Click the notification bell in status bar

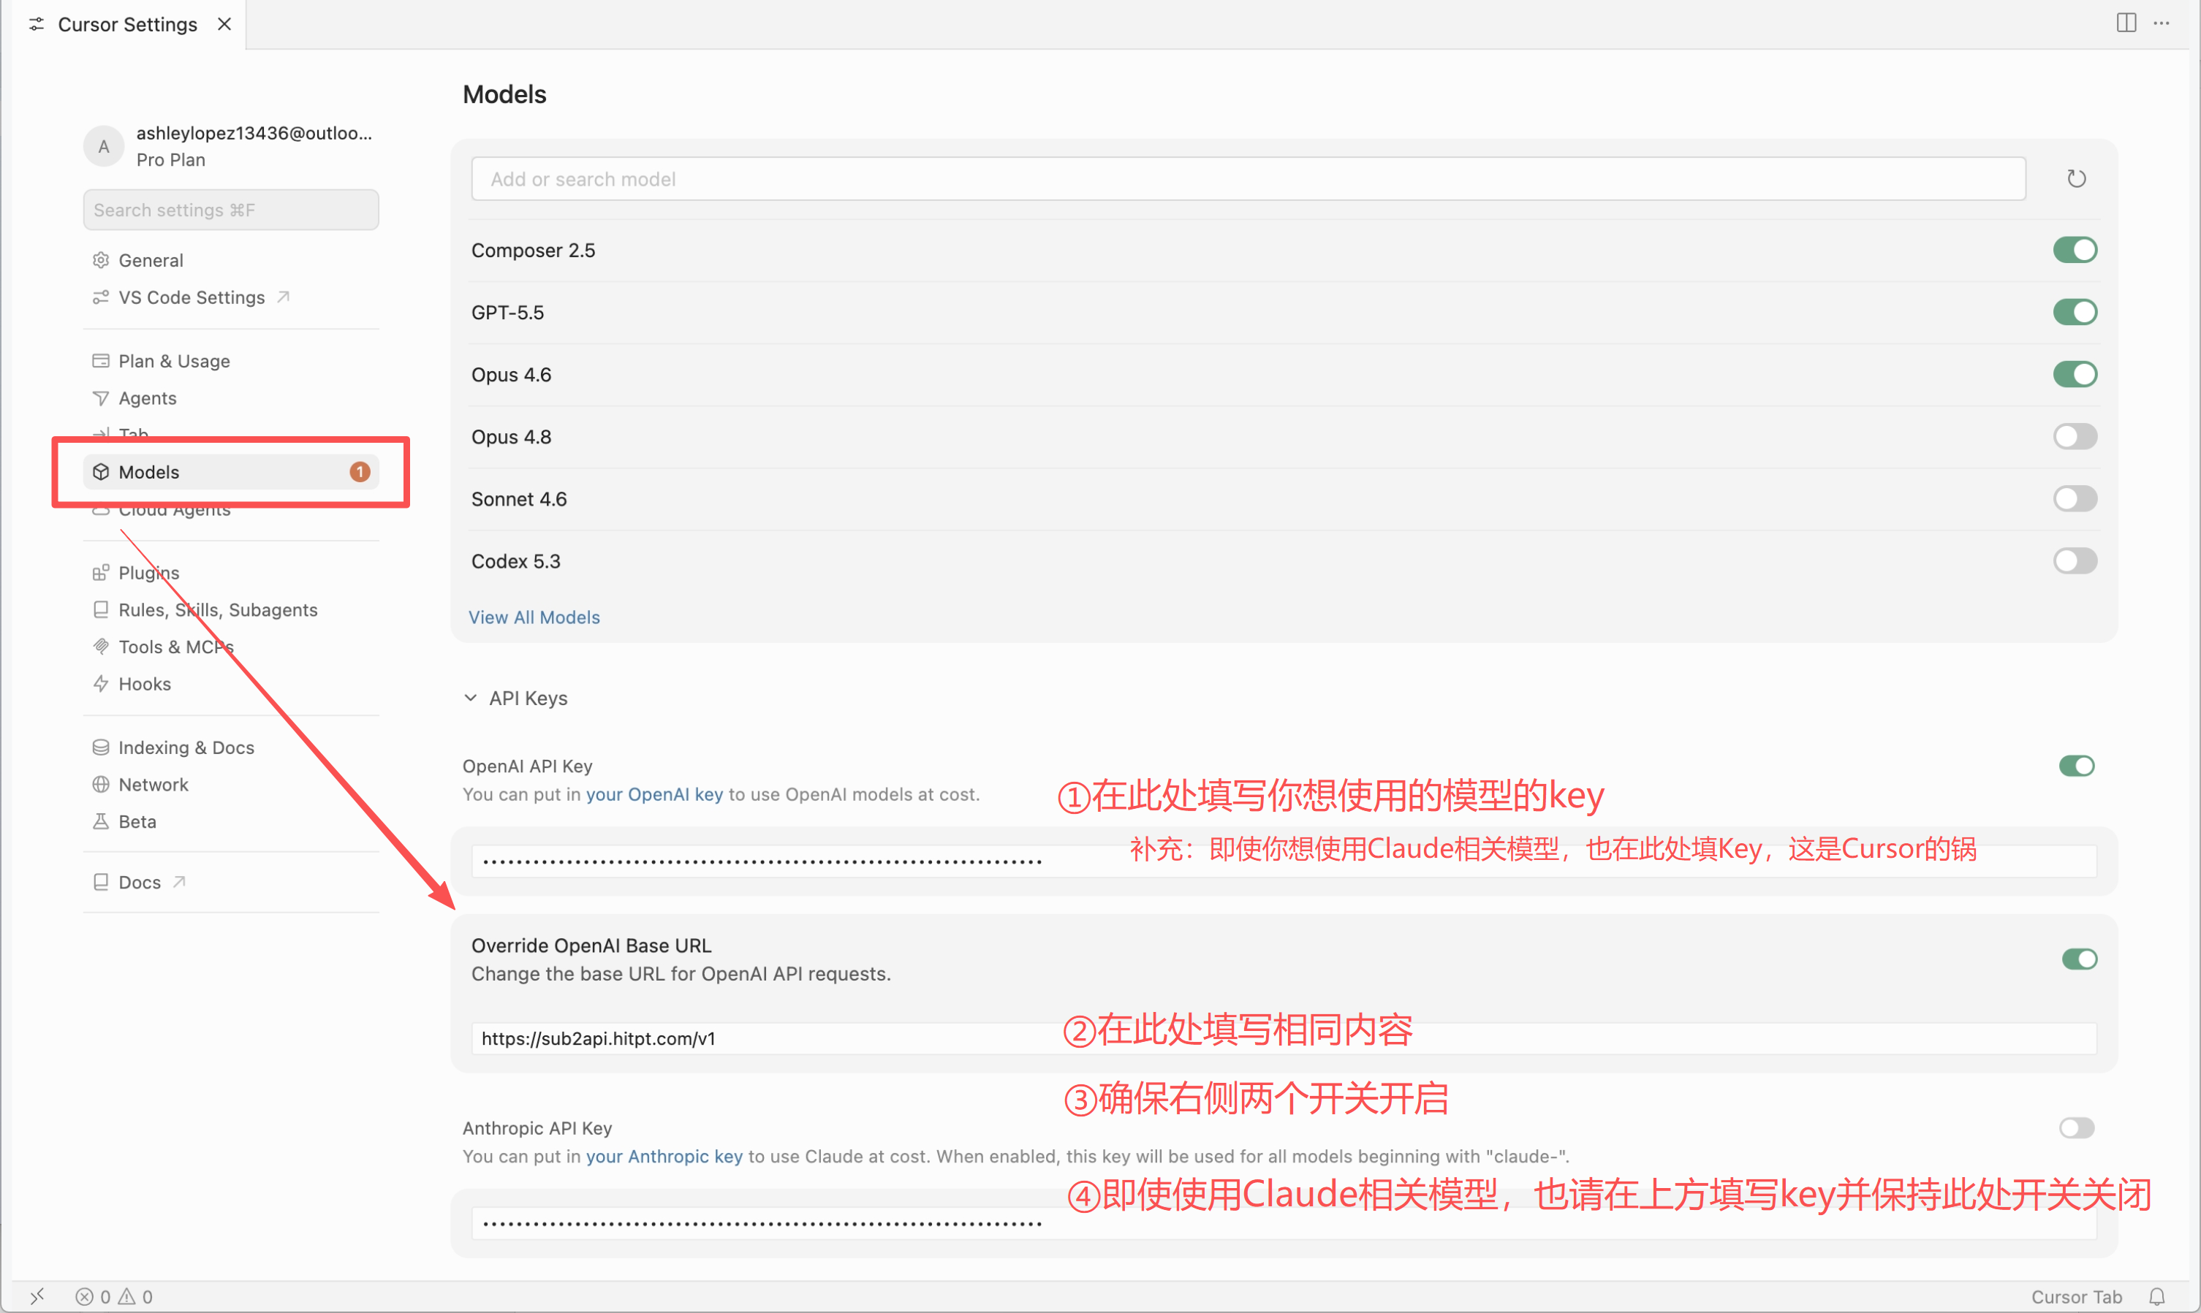(2156, 1296)
